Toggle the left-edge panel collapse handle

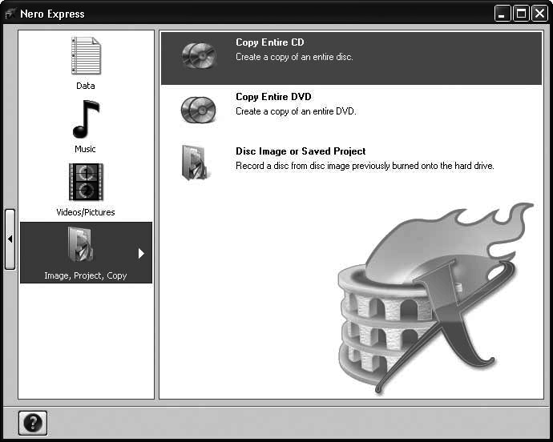10,239
